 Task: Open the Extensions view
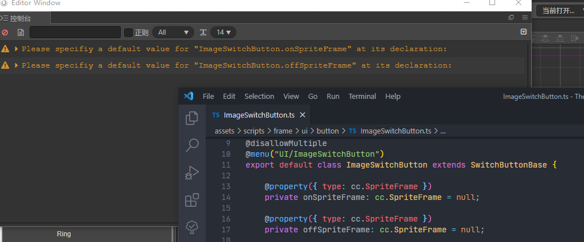click(192, 200)
